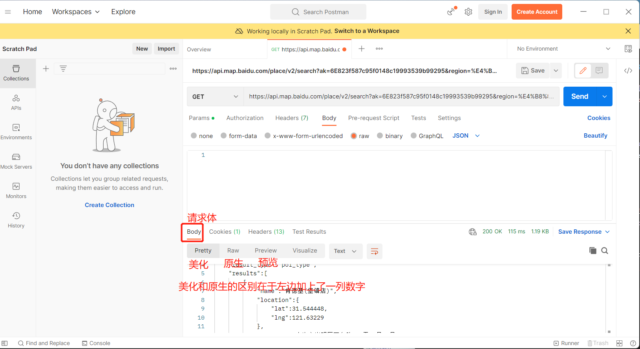
Task: Save the current request
Action: 533,71
